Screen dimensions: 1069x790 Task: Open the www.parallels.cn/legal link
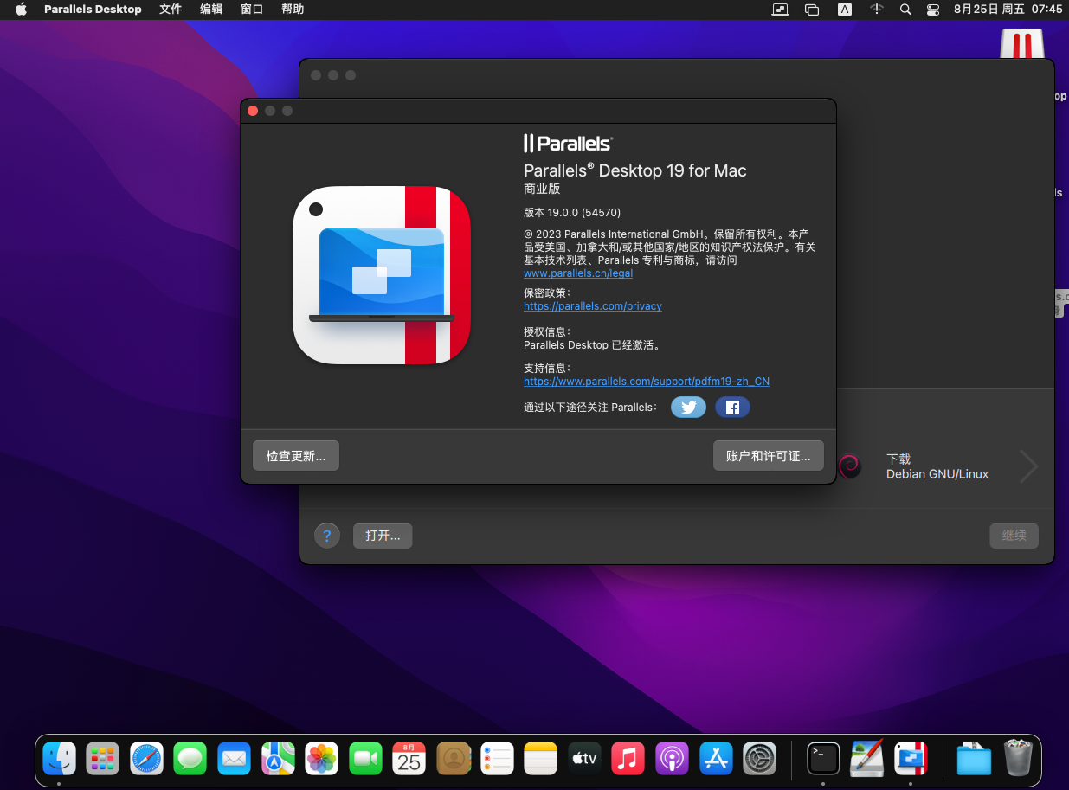pos(578,273)
